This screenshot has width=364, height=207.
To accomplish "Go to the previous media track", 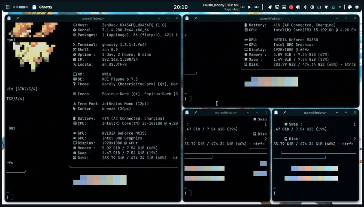I will point(243,7).
